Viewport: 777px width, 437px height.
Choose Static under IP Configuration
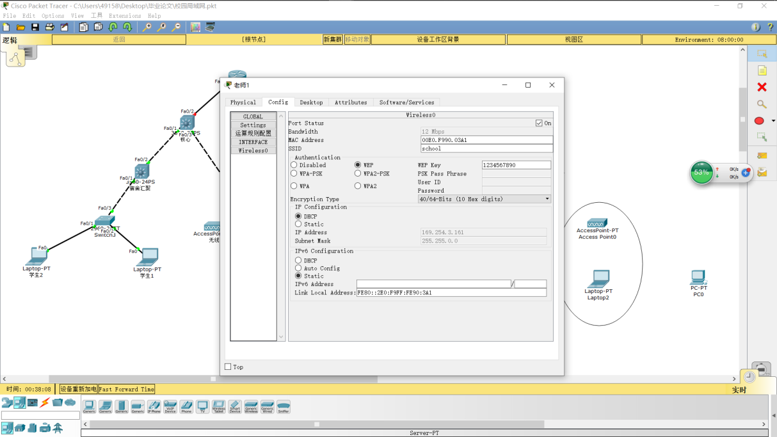tap(298, 224)
